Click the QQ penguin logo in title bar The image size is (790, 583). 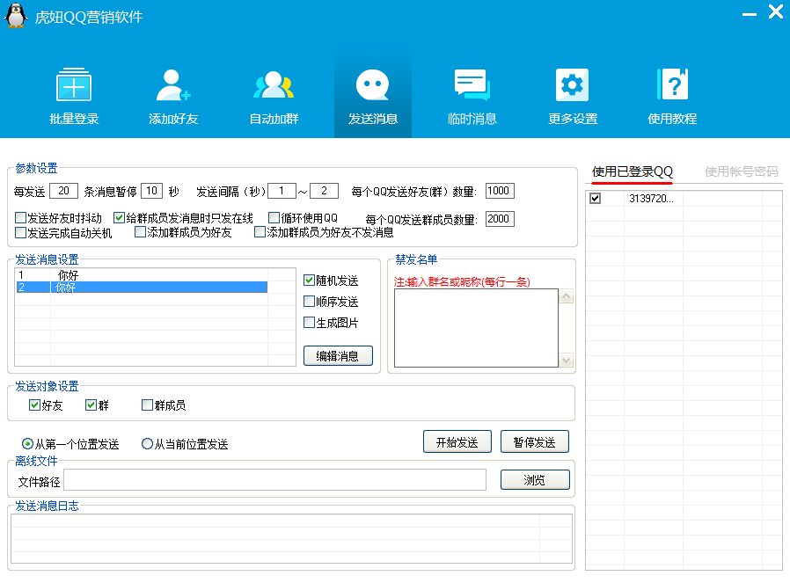pos(16,16)
